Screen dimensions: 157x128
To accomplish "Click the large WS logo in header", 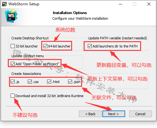I will 11,17.
